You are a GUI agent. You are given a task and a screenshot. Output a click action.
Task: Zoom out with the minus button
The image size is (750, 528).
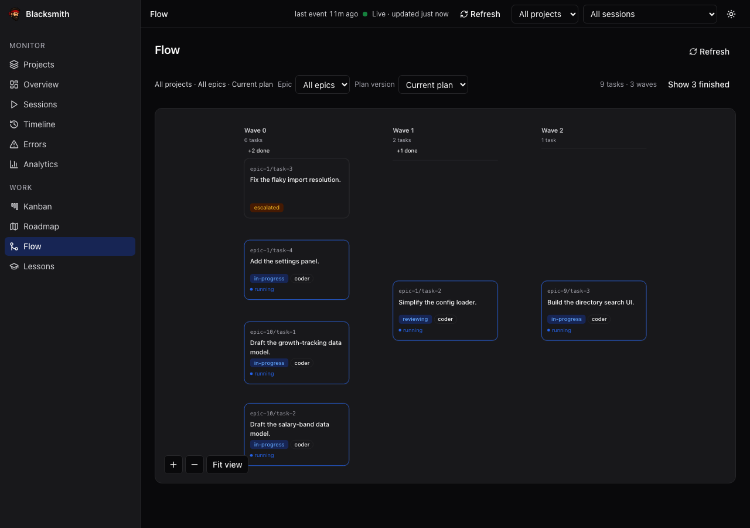(195, 465)
